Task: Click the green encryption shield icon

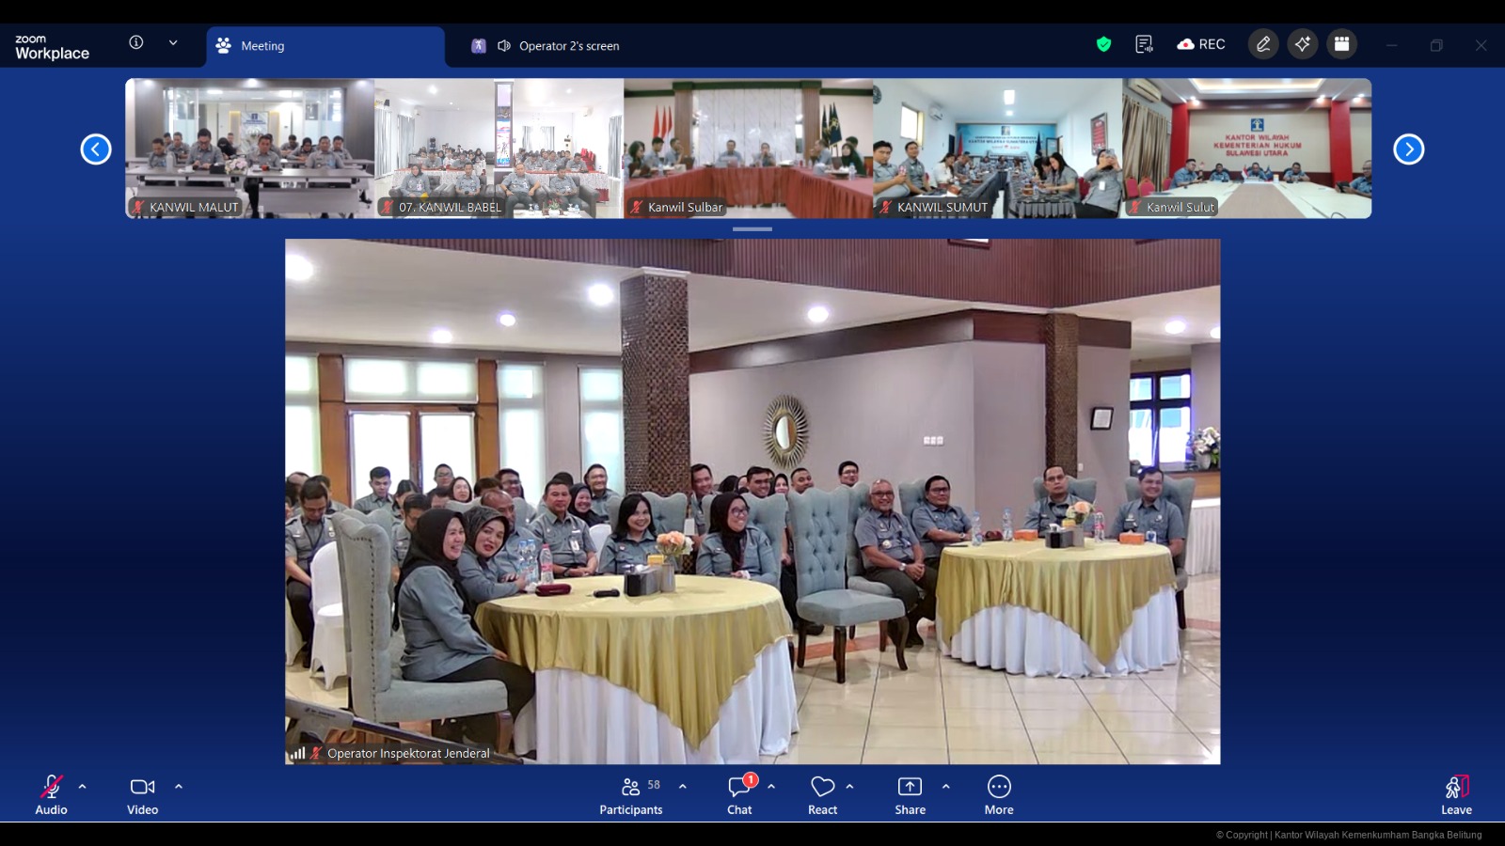Action: (x=1104, y=44)
